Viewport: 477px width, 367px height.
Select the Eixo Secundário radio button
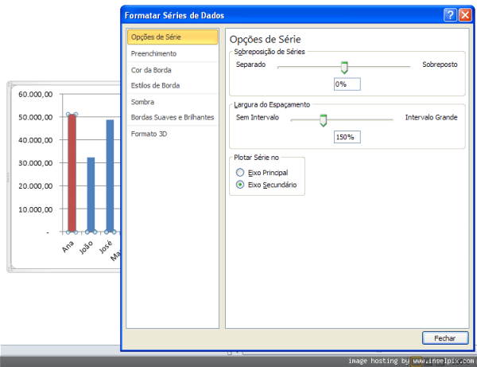240,185
